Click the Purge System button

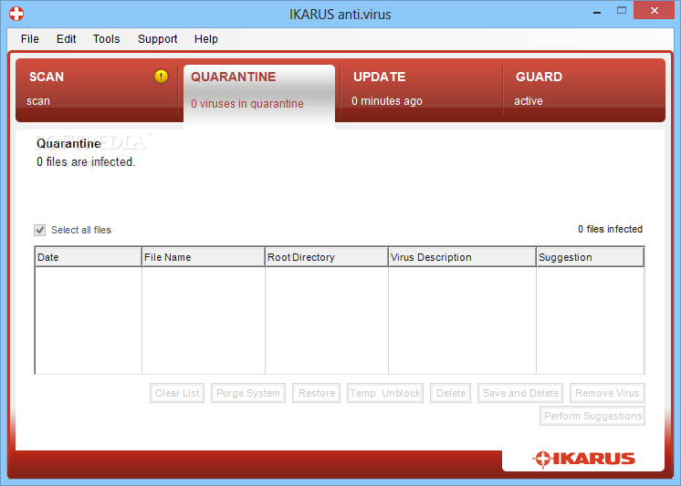click(248, 393)
